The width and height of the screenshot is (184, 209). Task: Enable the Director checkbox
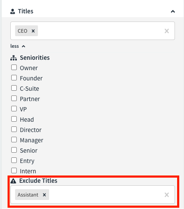point(14,129)
